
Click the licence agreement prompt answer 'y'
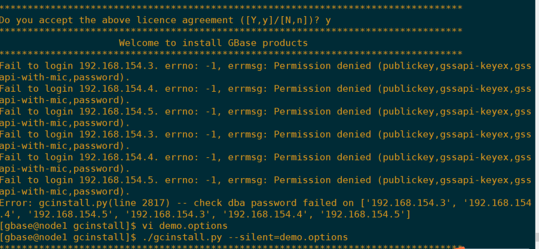click(x=328, y=20)
